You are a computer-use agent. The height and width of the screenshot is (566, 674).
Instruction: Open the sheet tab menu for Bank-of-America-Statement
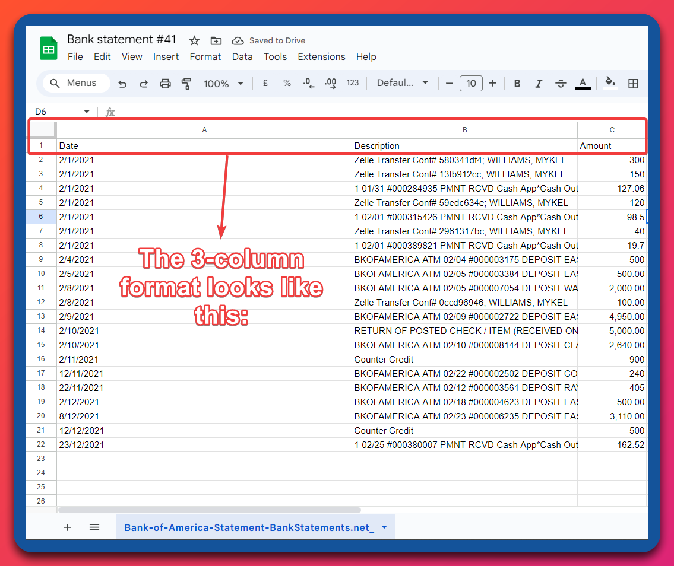click(384, 527)
